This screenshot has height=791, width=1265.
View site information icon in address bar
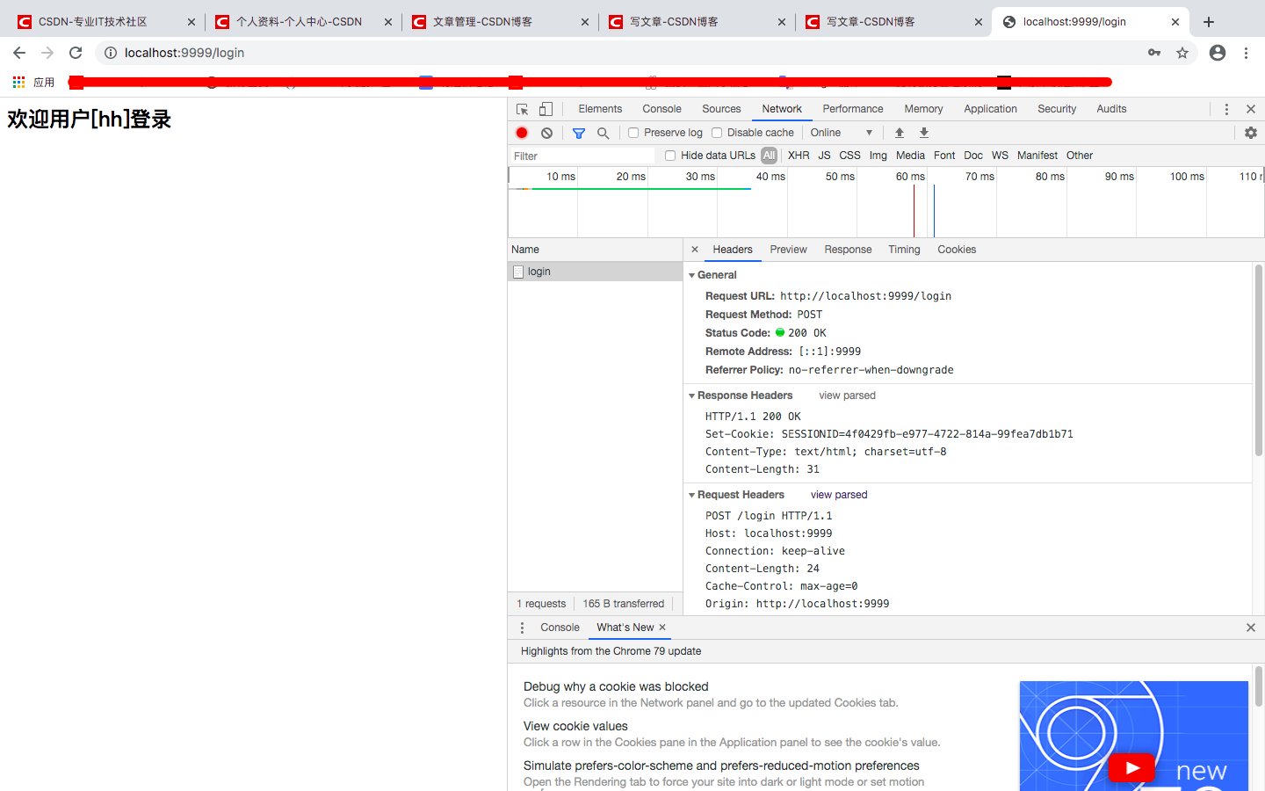coord(111,53)
